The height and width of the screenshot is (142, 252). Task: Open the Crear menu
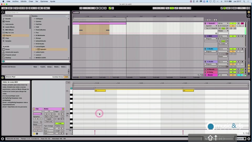tap(31, 1)
